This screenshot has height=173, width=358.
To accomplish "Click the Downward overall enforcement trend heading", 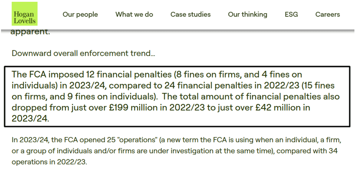I will [x=83, y=53].
